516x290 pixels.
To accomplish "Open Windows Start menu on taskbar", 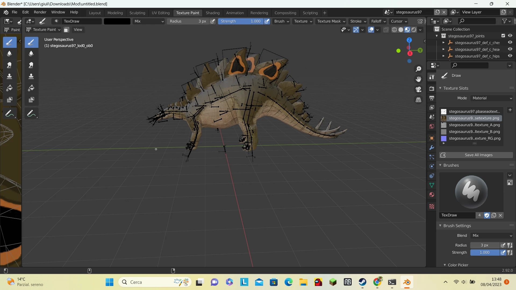I will pos(109,282).
